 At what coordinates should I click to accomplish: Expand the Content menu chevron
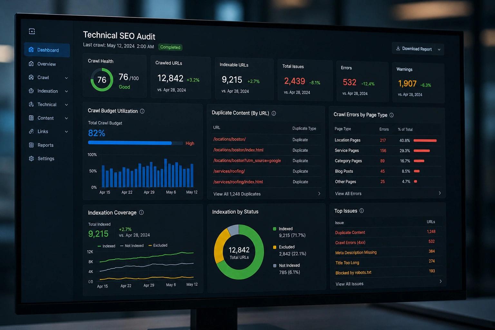(x=66, y=118)
